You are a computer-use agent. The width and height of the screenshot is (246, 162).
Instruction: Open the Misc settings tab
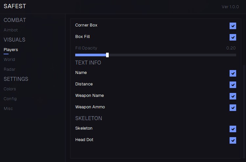(x=8, y=109)
